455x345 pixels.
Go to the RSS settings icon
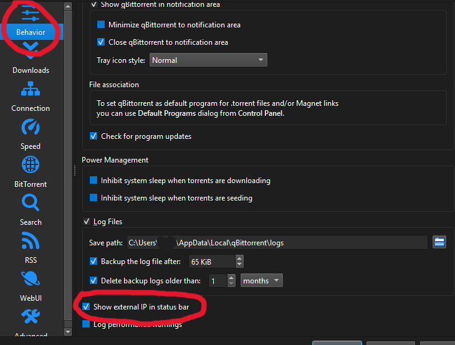click(31, 241)
